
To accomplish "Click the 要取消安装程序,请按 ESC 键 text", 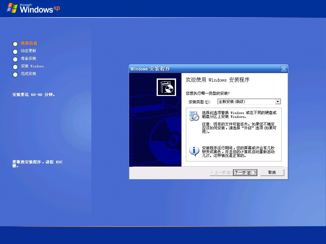I will point(38,164).
